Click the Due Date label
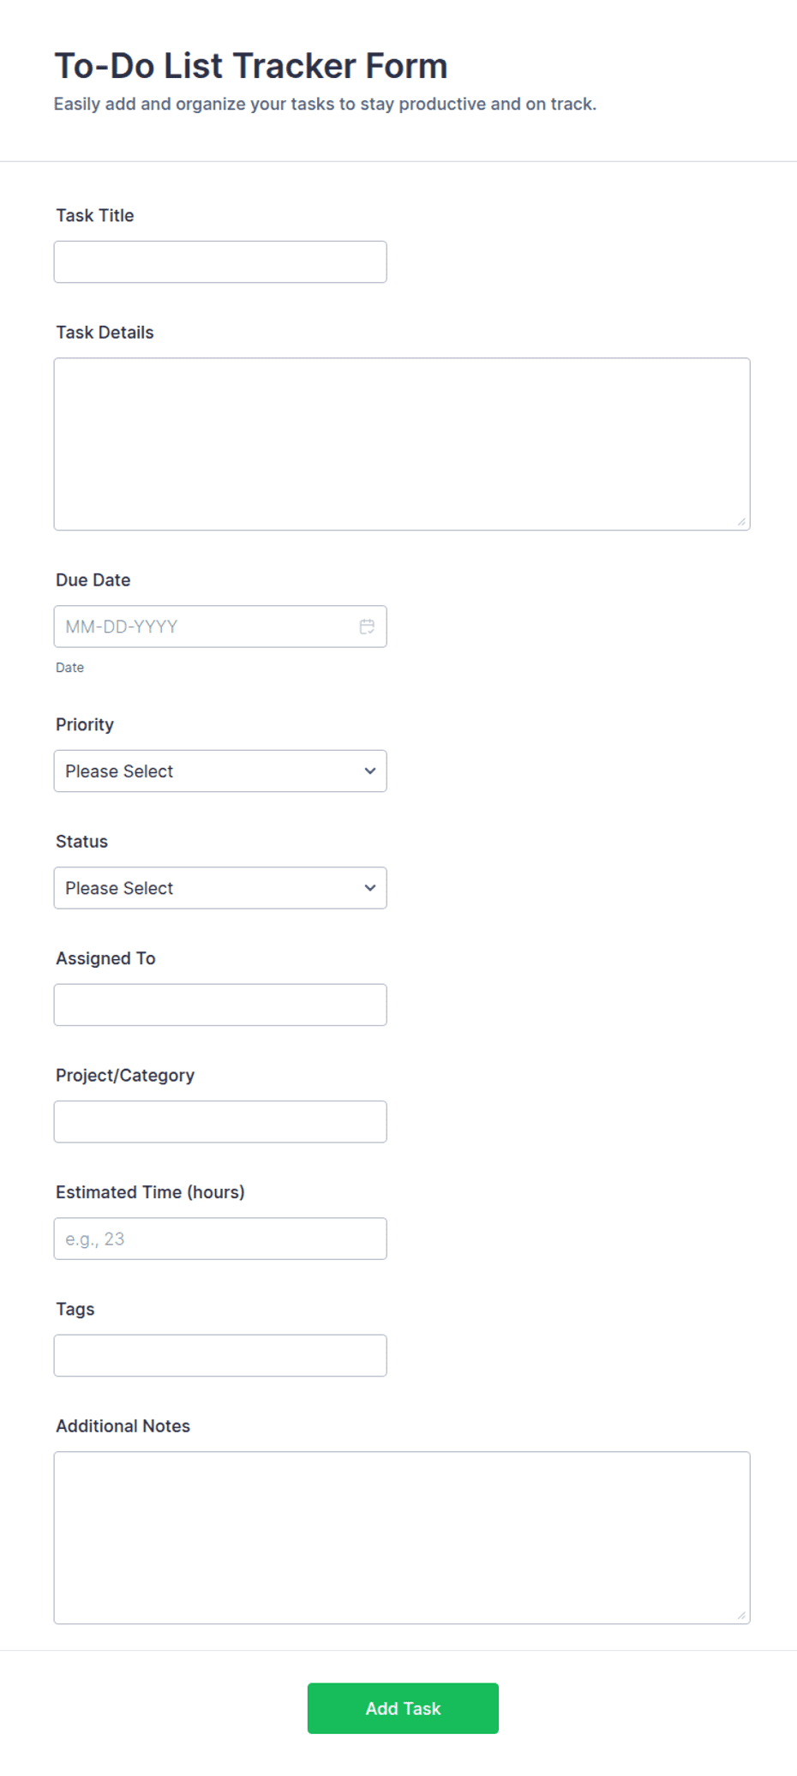The width and height of the screenshot is (797, 1776). pos(93,580)
